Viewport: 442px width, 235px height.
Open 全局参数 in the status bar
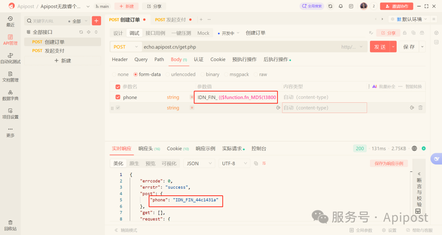361,230
